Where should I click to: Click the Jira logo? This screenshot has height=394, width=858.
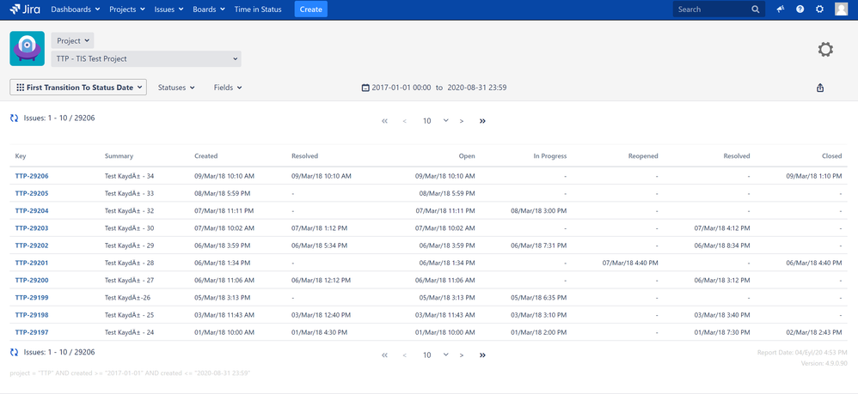(x=25, y=9)
